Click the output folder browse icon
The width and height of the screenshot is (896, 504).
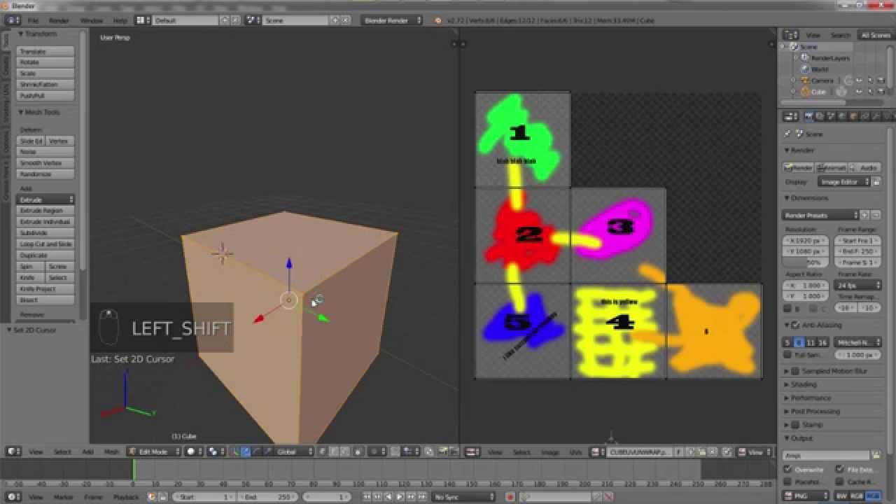pos(876,455)
